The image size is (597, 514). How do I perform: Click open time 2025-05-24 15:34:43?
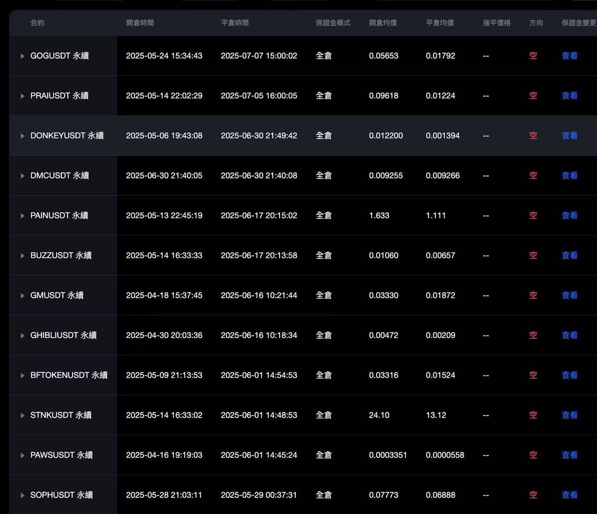[164, 56]
